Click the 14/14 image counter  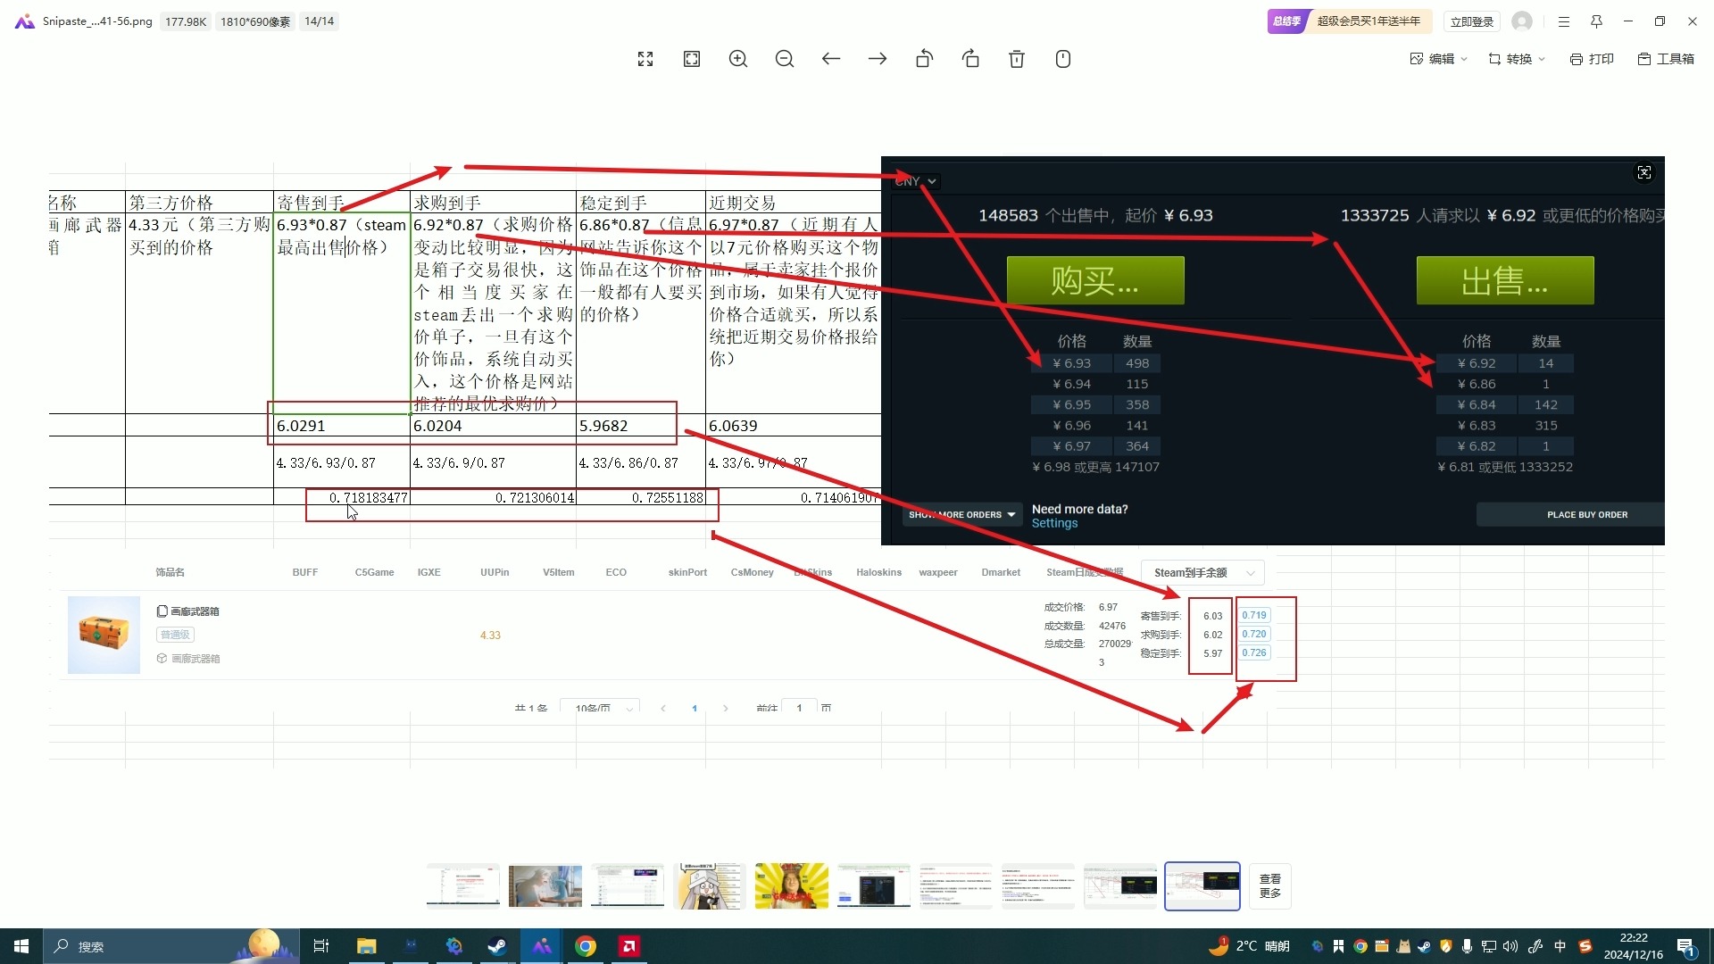coord(319,21)
